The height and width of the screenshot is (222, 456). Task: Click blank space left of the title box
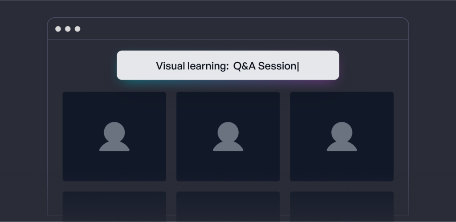pyautogui.click(x=82, y=65)
